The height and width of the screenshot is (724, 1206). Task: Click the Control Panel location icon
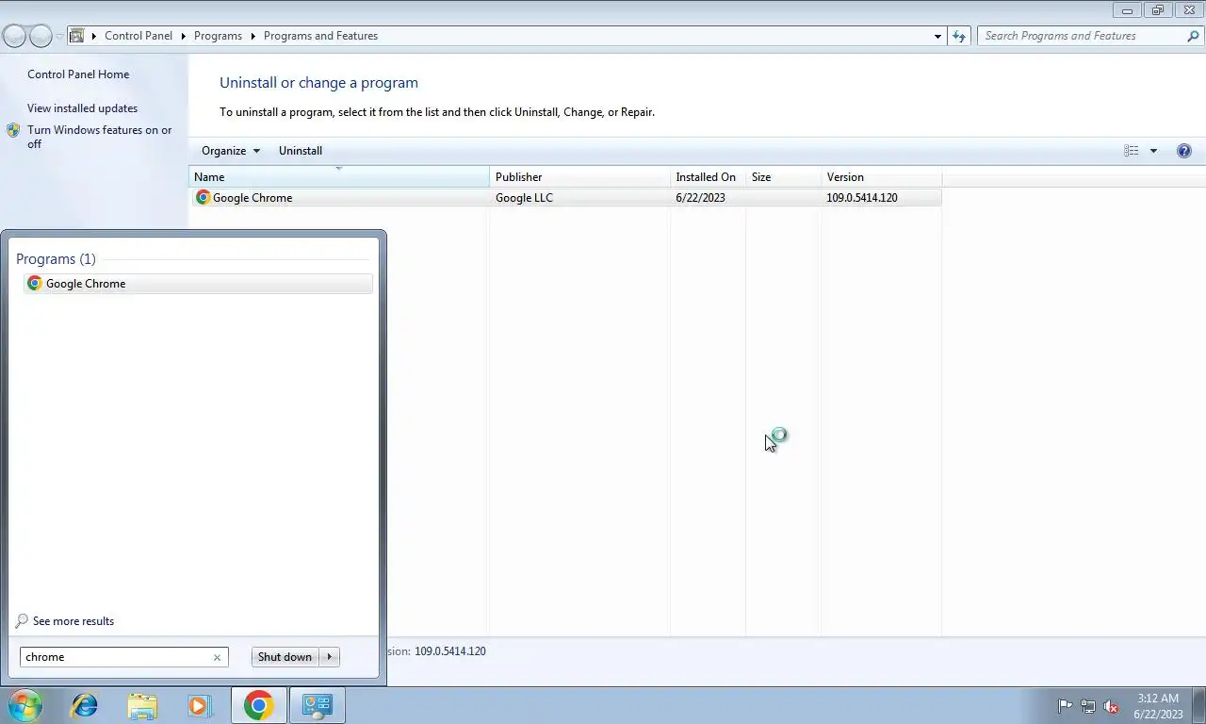[x=77, y=36]
